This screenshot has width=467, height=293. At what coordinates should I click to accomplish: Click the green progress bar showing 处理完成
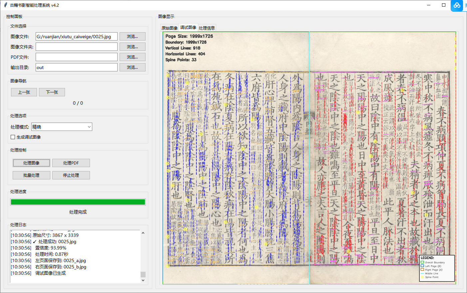coord(78,202)
